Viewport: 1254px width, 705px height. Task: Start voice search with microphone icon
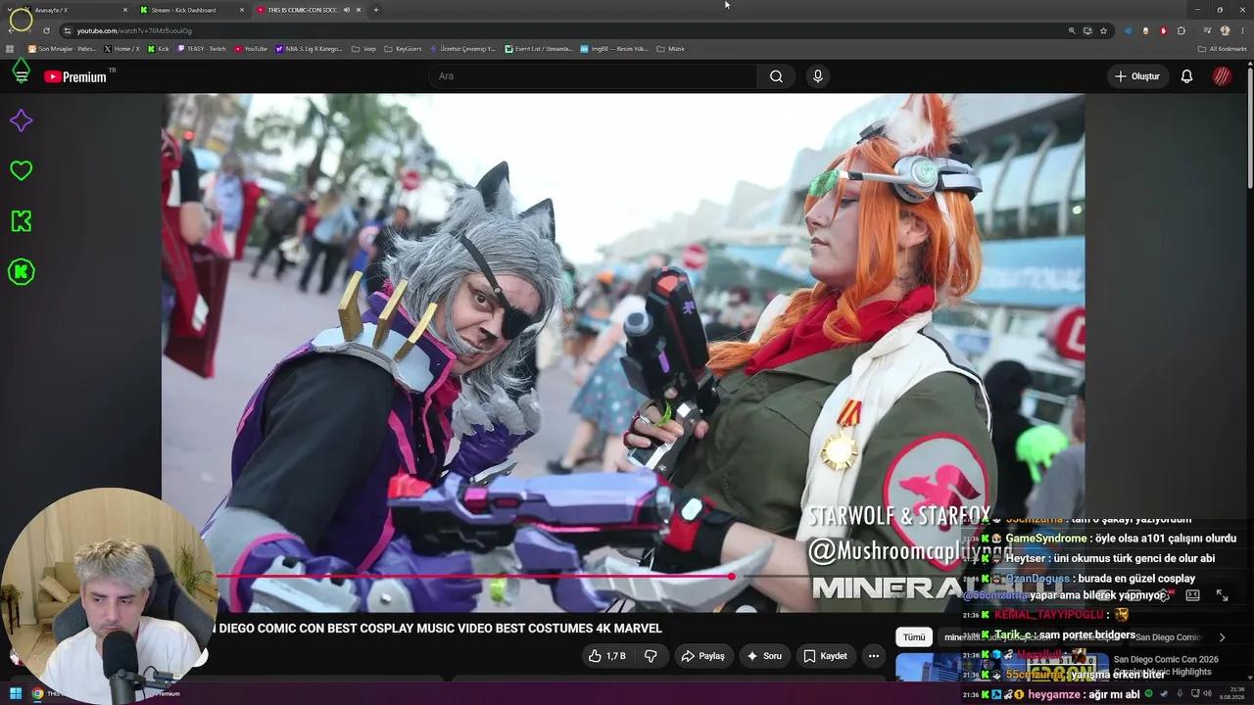(817, 76)
